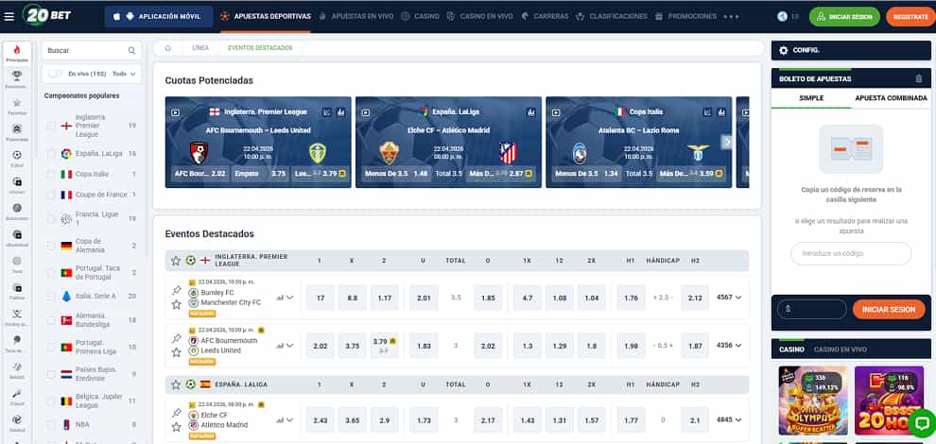Screen dimensions: 936x444
Task: Check Copa de Alemania checkbox
Action: (x=51, y=246)
